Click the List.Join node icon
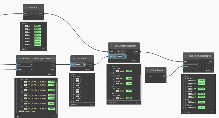The image size is (219, 118). 26,8
